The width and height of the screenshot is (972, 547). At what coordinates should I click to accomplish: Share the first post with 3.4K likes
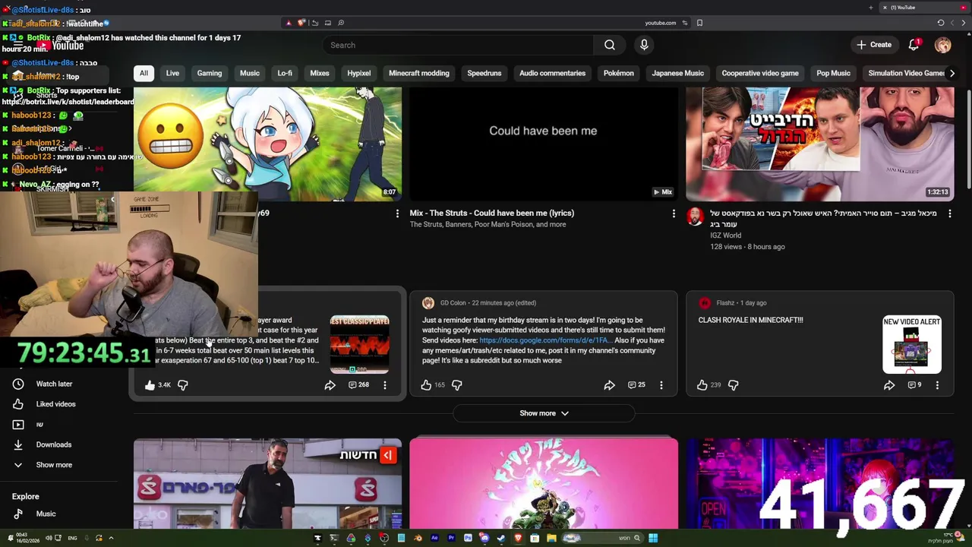click(330, 385)
